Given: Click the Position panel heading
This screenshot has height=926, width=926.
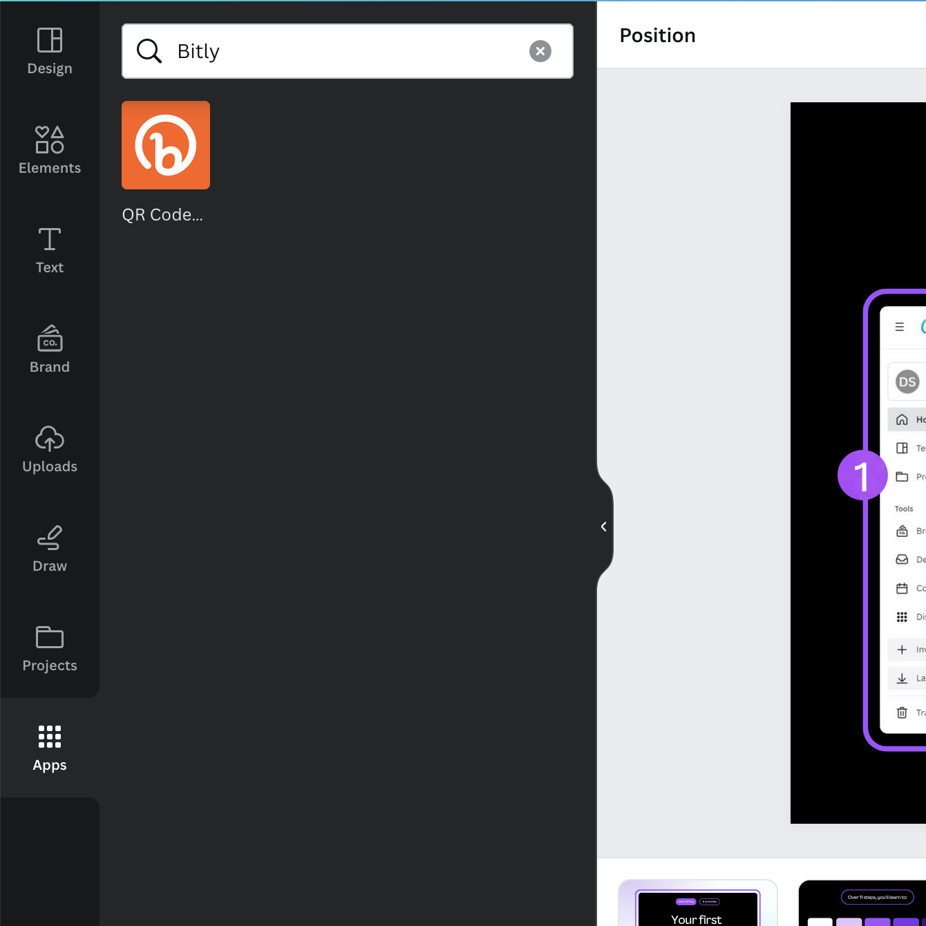Looking at the screenshot, I should [657, 35].
